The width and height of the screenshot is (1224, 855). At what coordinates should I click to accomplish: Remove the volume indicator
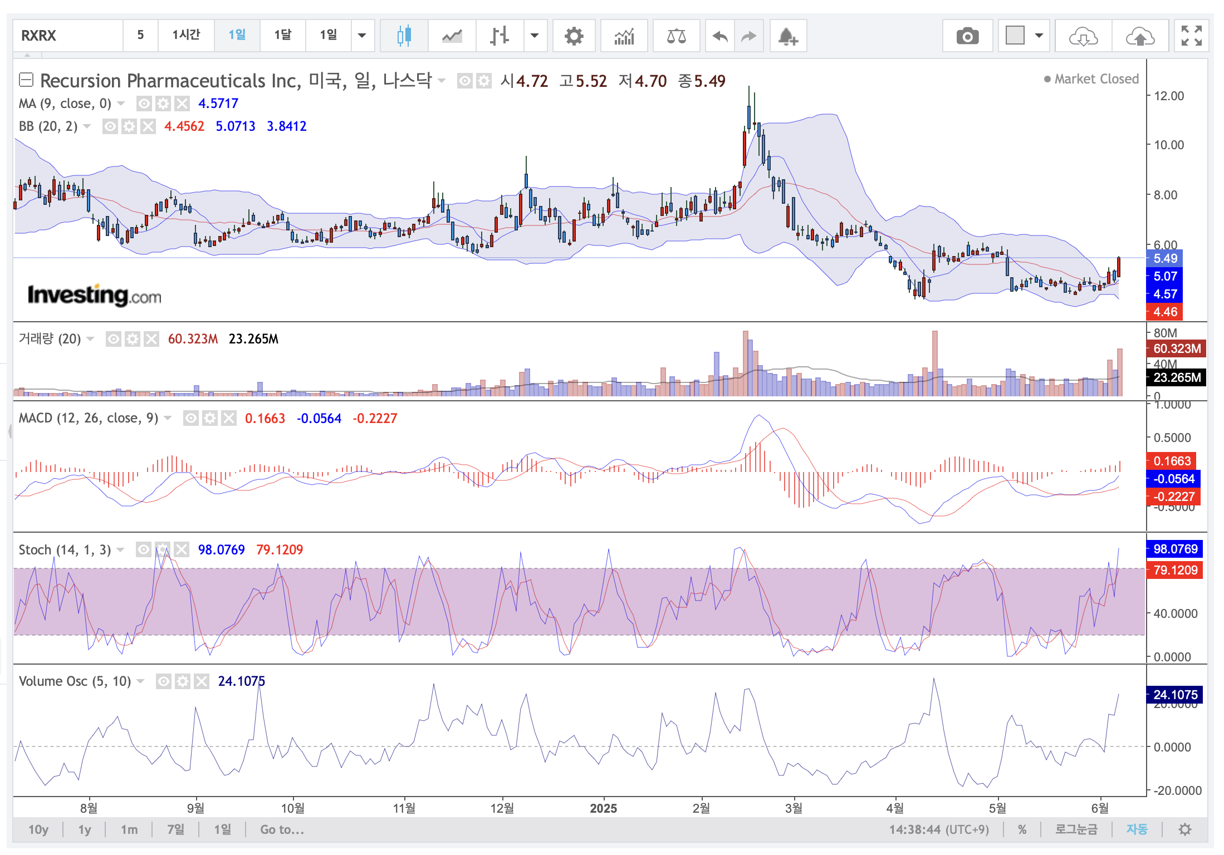[151, 339]
